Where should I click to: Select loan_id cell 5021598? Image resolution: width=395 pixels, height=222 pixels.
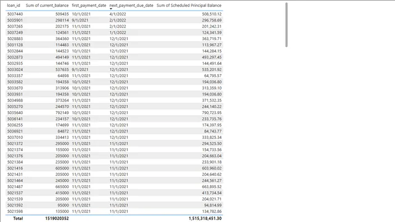click(15, 212)
